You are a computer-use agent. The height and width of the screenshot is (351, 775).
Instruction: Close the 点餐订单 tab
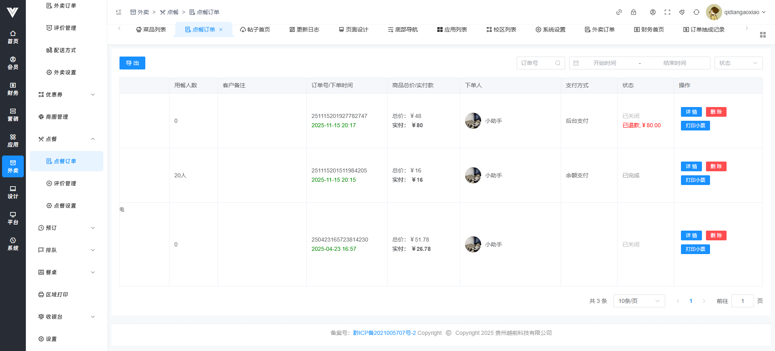(221, 29)
